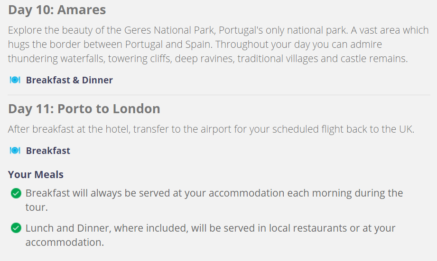Click the green checkmark next to the Breakfast note
The height and width of the screenshot is (261, 437).
(16, 193)
